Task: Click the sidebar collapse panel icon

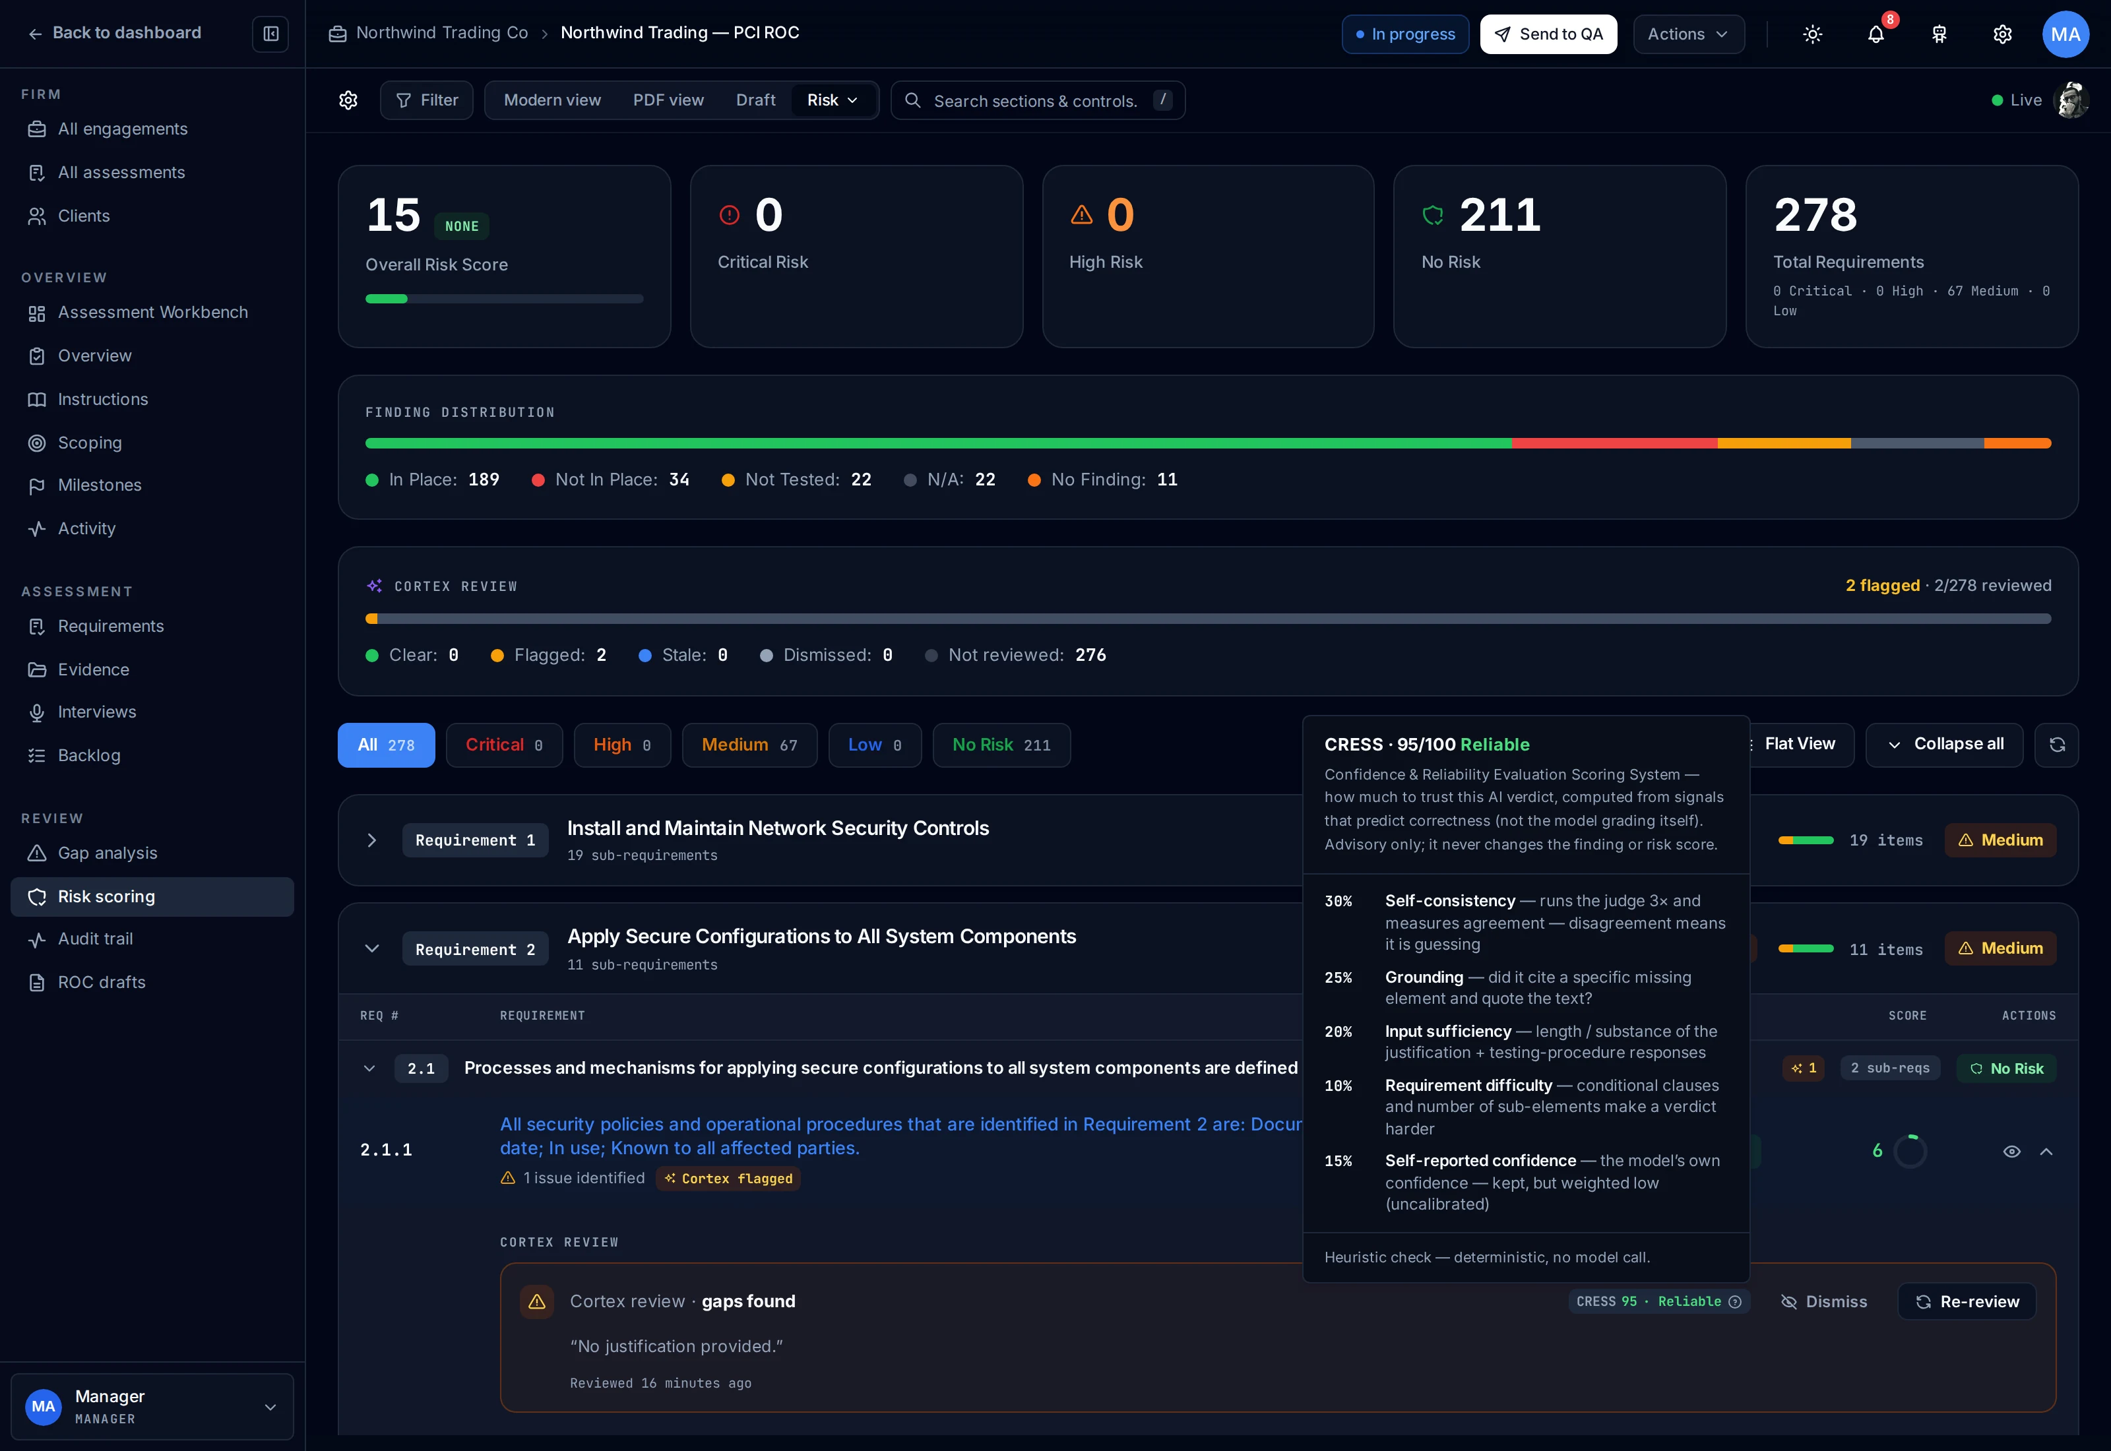Action: click(270, 34)
